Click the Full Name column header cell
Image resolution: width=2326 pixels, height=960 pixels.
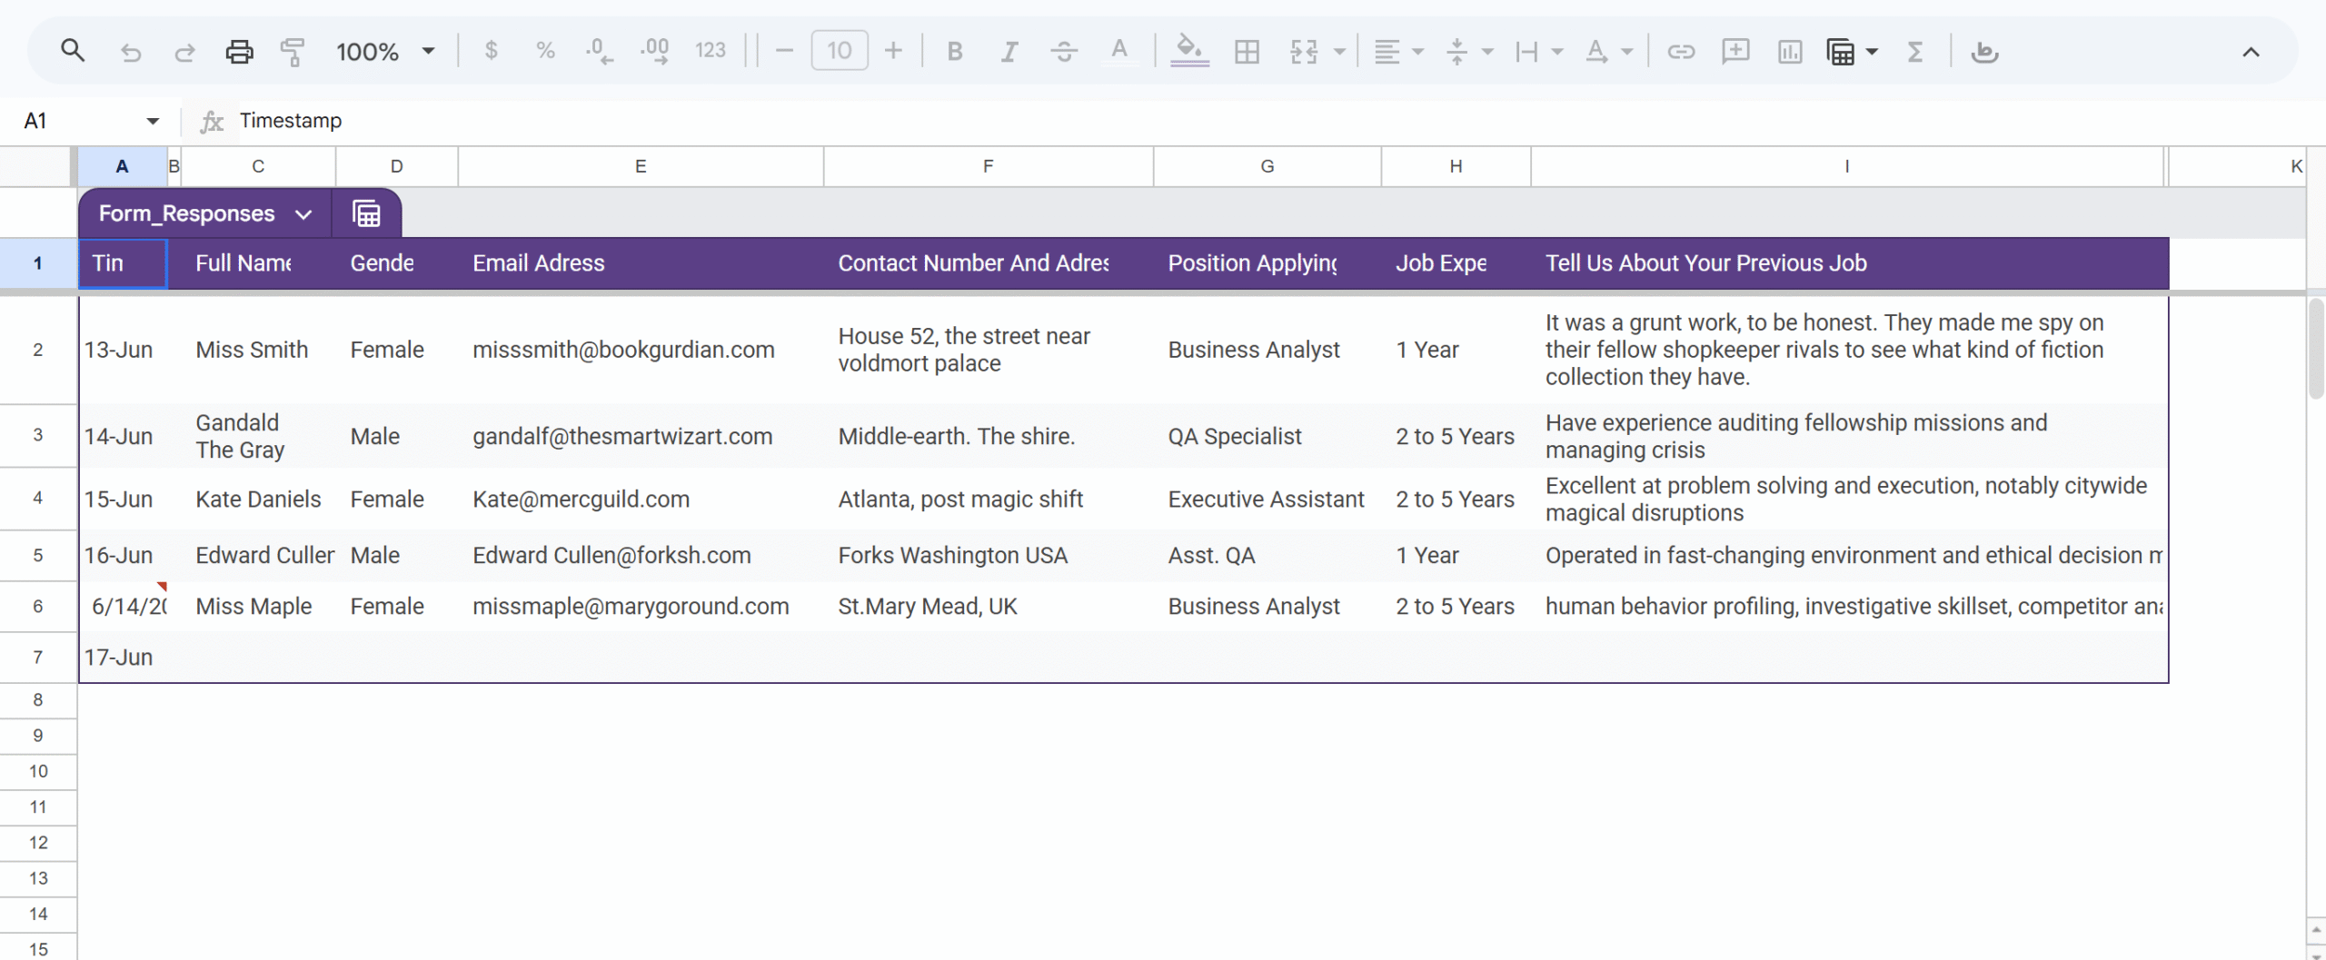click(x=258, y=263)
